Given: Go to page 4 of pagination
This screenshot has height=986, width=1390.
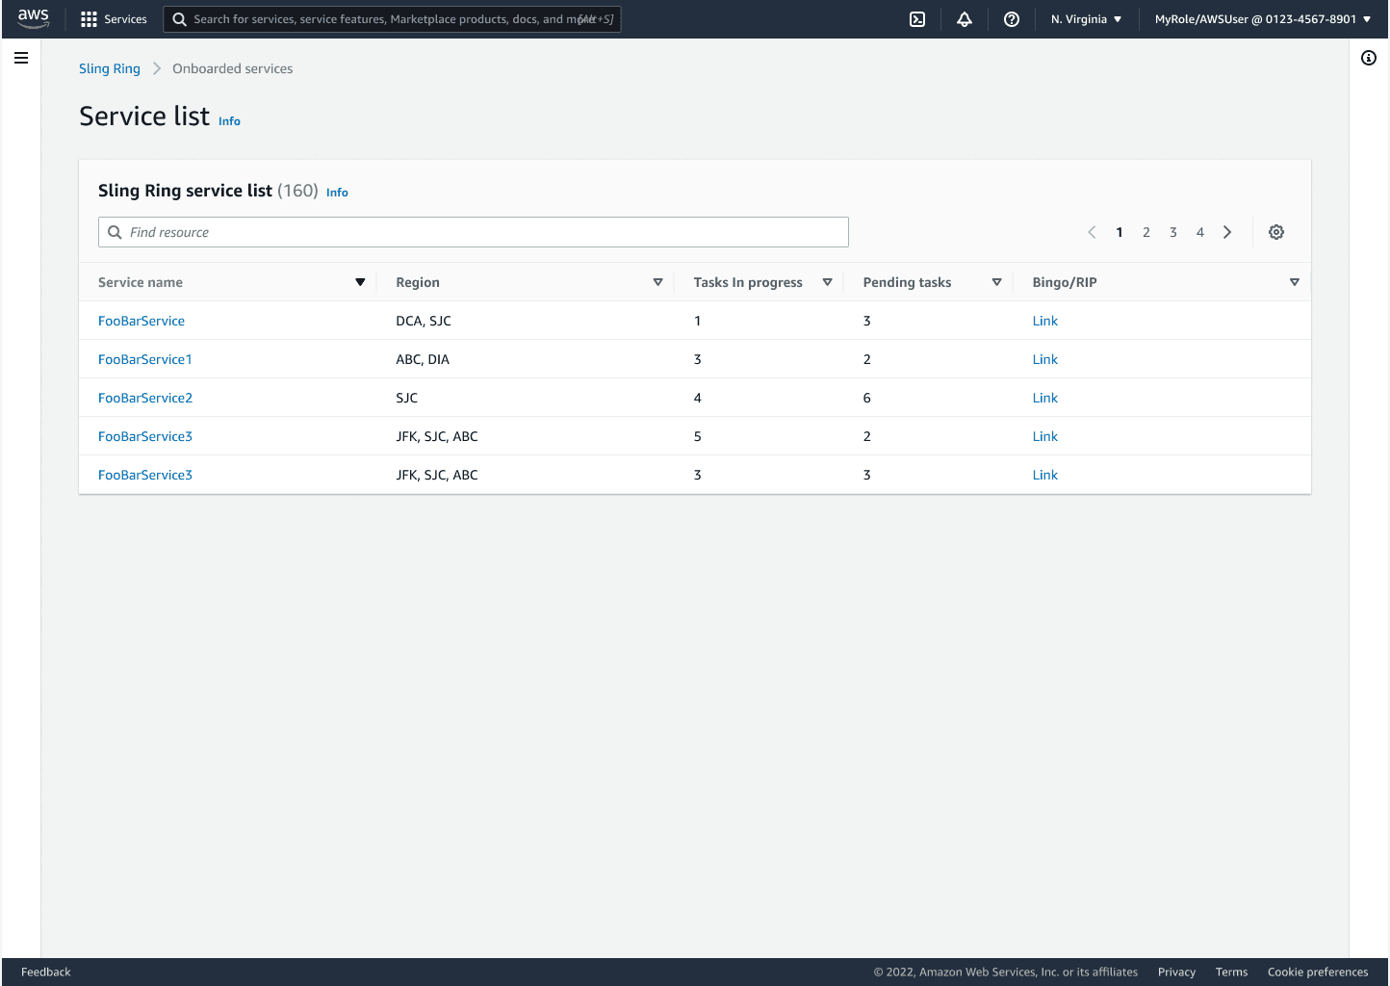Looking at the screenshot, I should pos(1200,232).
